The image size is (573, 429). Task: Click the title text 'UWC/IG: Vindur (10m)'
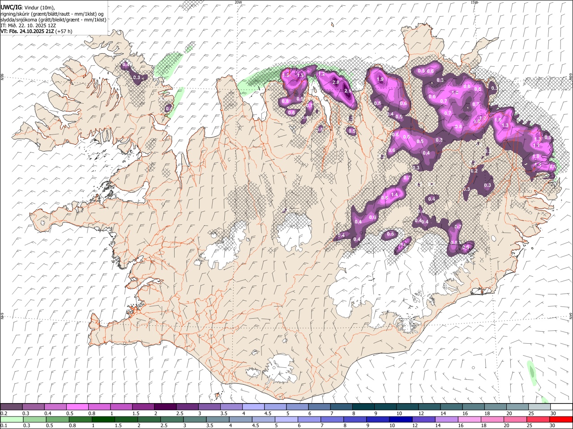27,7
